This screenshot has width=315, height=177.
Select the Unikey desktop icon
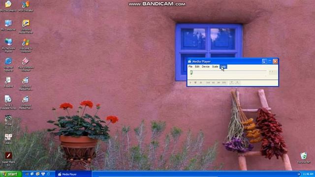coord(8,139)
